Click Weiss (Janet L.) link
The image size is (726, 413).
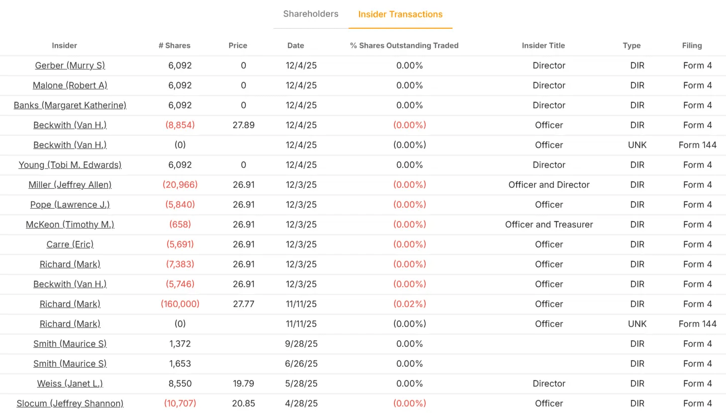click(70, 384)
